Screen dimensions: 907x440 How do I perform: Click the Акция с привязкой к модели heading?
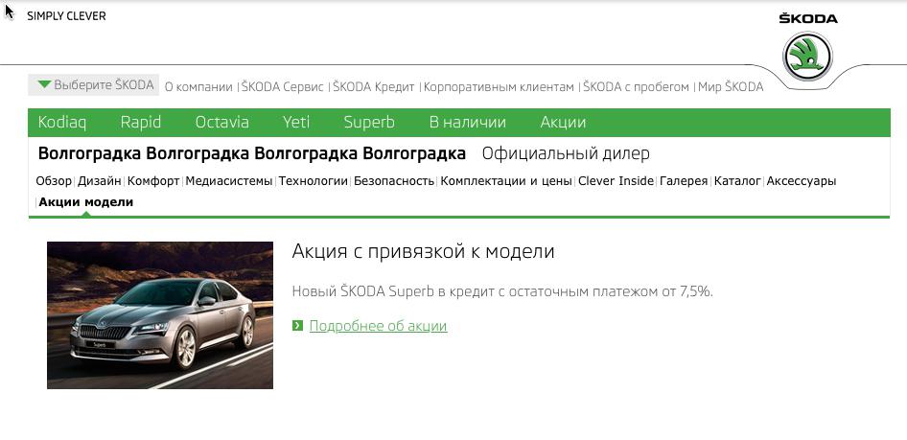423,251
